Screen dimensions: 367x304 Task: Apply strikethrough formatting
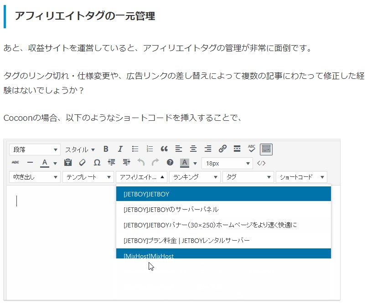tap(16, 162)
